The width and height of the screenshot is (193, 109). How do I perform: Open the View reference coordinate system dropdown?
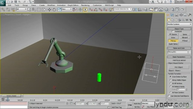67,9
